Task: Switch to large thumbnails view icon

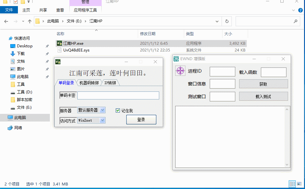Action: pos(299,184)
